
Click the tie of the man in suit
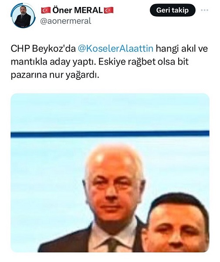pyautogui.click(x=113, y=245)
